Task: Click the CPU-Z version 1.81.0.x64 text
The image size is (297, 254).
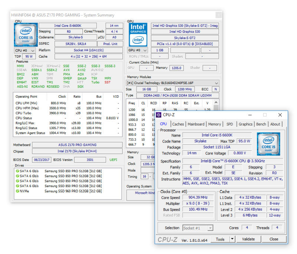Action: [194, 240]
